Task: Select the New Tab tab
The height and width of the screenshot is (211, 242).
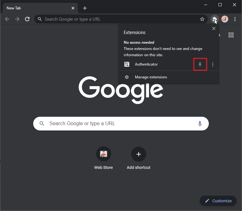Action: (34, 8)
